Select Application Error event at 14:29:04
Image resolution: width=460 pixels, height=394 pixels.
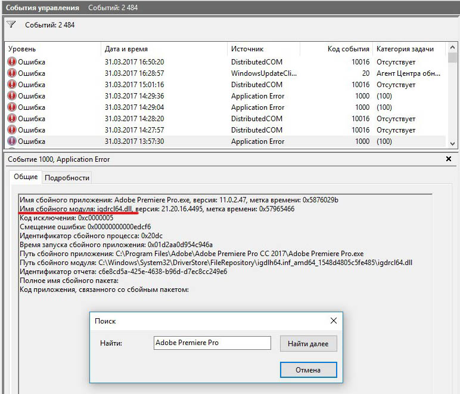point(225,107)
